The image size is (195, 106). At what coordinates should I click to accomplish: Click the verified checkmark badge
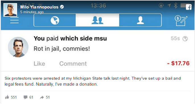click(62, 7)
